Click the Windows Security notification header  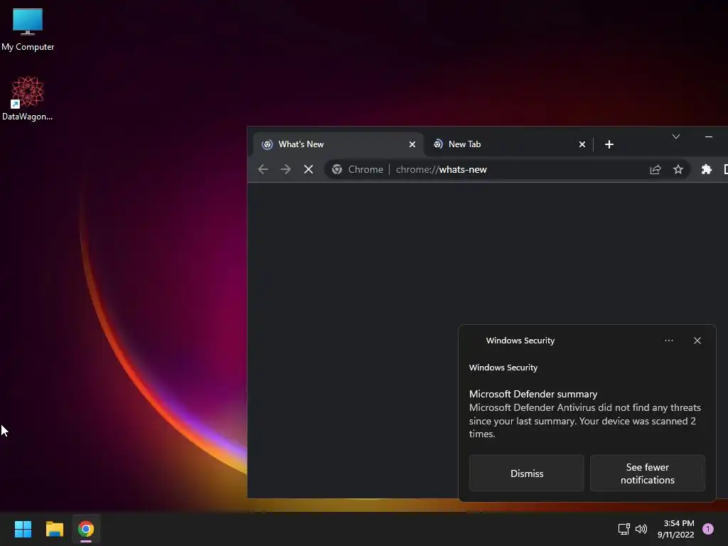click(520, 341)
